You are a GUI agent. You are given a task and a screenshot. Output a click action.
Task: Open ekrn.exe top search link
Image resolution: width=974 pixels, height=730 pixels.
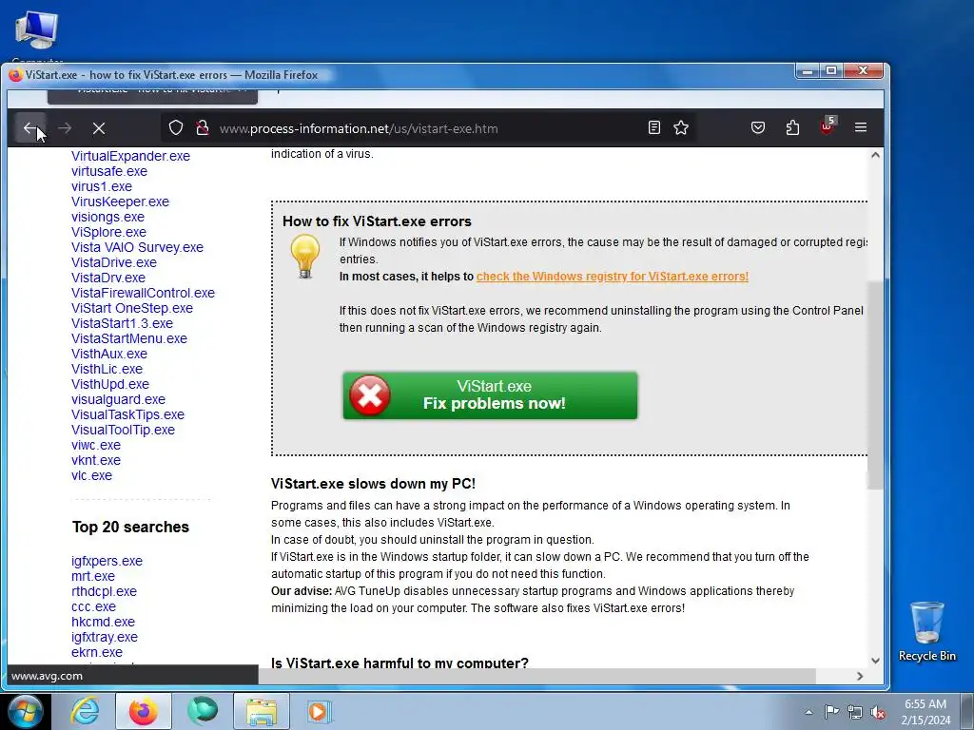coord(97,652)
